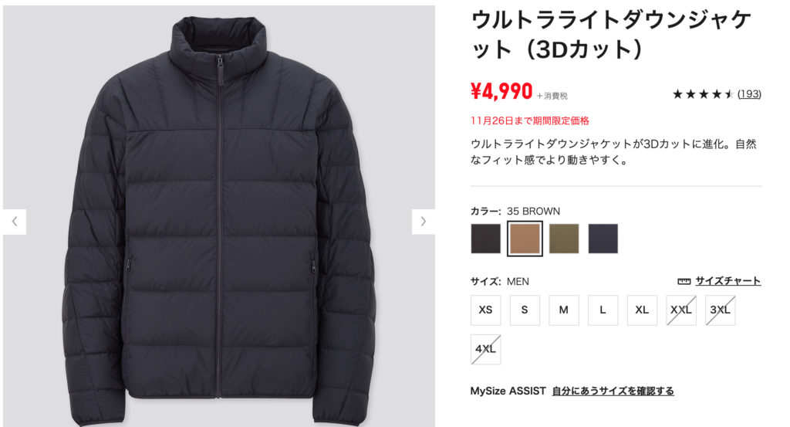Go to the next product image
The height and width of the screenshot is (427, 790).
point(424,222)
